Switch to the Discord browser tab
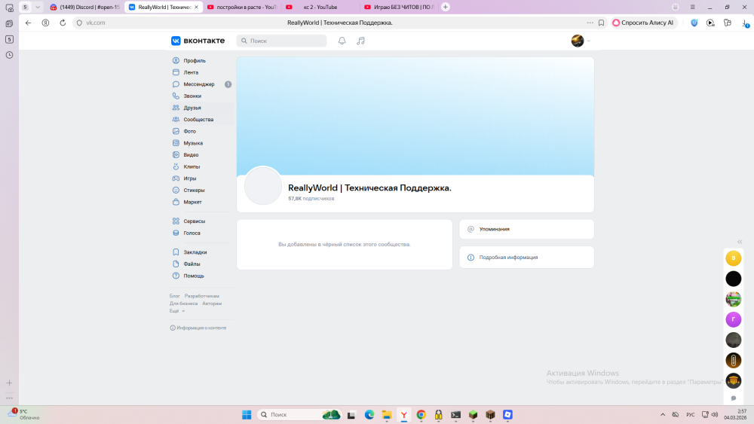This screenshot has height=424, width=754. (85, 8)
